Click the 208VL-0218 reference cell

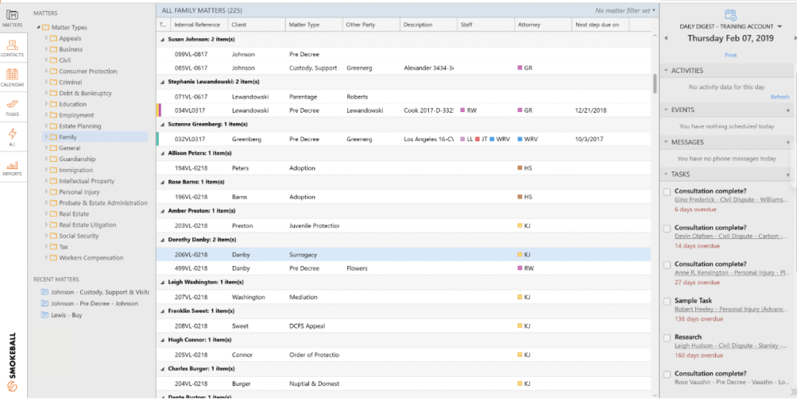tap(191, 326)
